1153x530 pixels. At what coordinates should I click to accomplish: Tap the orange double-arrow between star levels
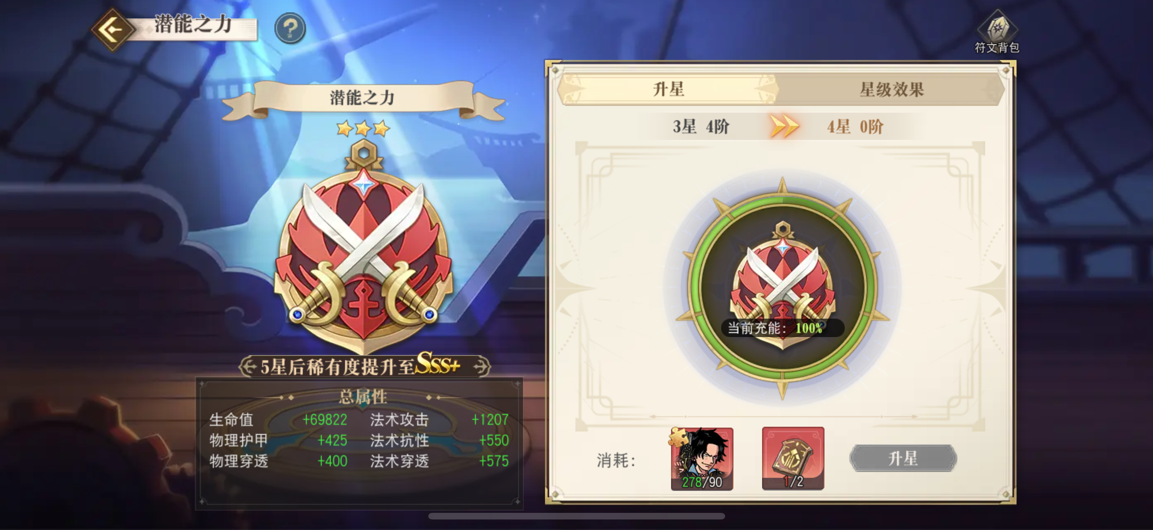click(784, 127)
